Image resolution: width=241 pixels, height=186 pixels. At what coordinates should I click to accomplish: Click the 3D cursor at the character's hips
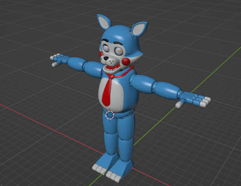(x=110, y=115)
